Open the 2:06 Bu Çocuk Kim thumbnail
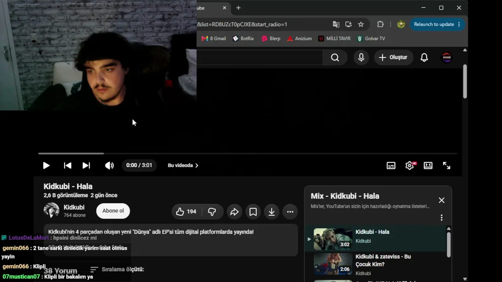 point(333,264)
